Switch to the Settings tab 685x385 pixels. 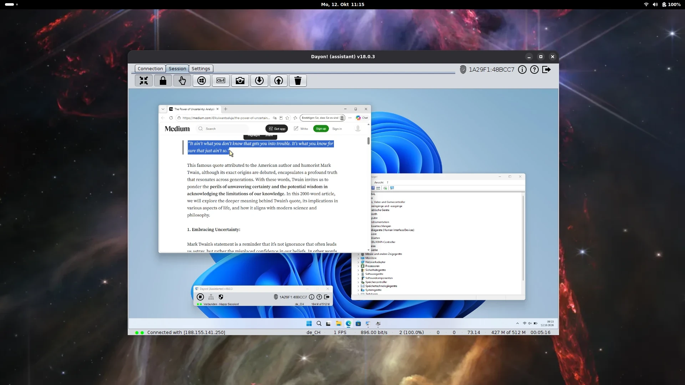point(201,69)
